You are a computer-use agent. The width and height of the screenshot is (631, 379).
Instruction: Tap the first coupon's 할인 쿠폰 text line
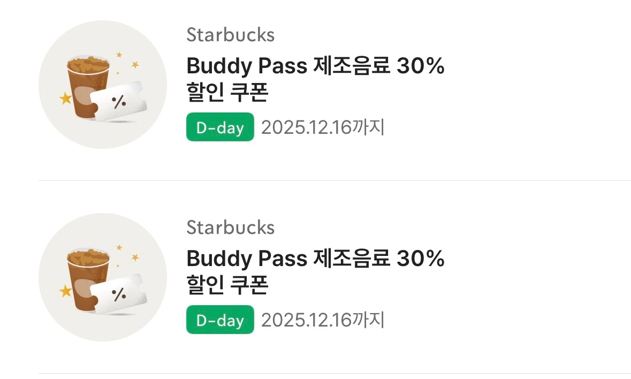pos(227,92)
